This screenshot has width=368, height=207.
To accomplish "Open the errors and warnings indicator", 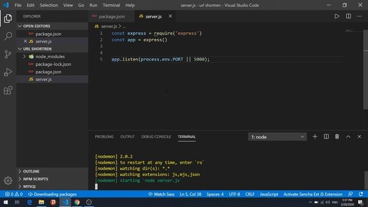I will pyautogui.click(x=14, y=194).
